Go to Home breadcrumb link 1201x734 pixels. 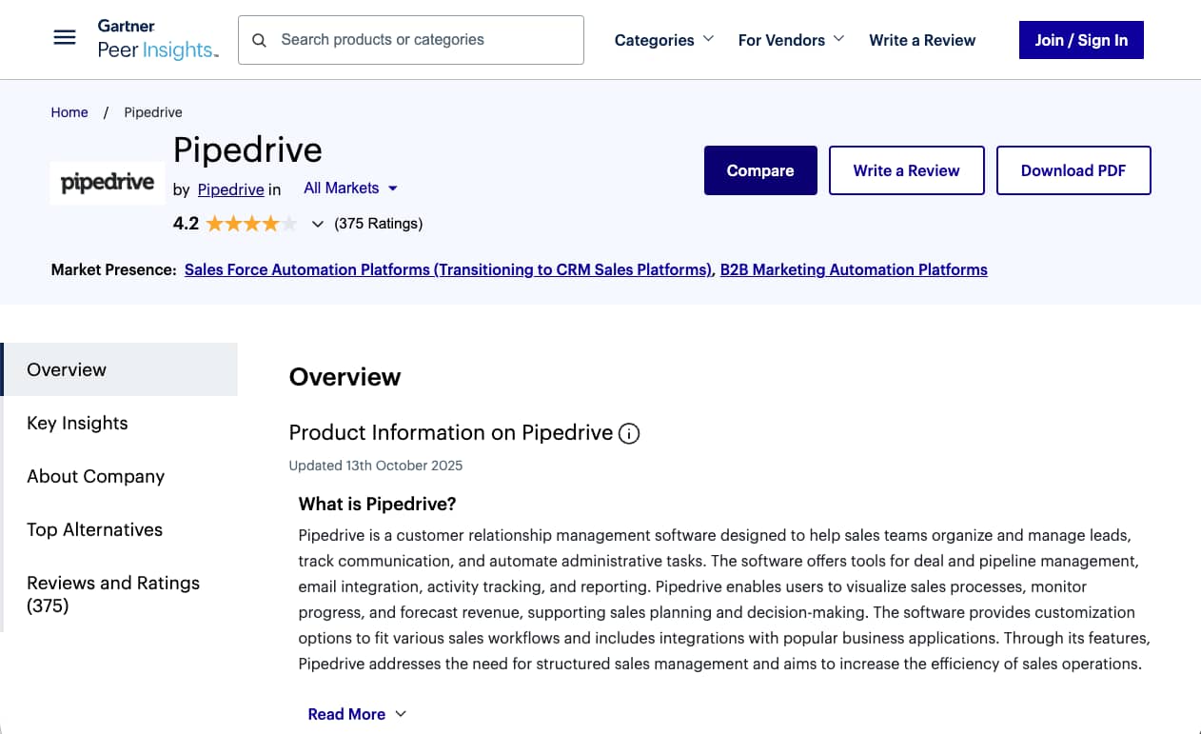coord(69,112)
